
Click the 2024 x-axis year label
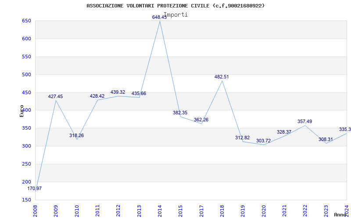pos(347,211)
